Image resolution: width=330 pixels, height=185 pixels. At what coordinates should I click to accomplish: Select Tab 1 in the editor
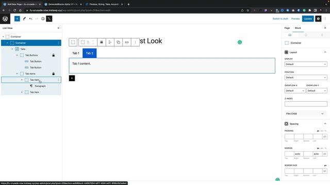(76, 53)
